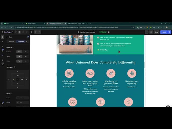Viewport: 172px width, 129px height.
Task: Bookmark this page with the star
Action: (x=133, y=27)
